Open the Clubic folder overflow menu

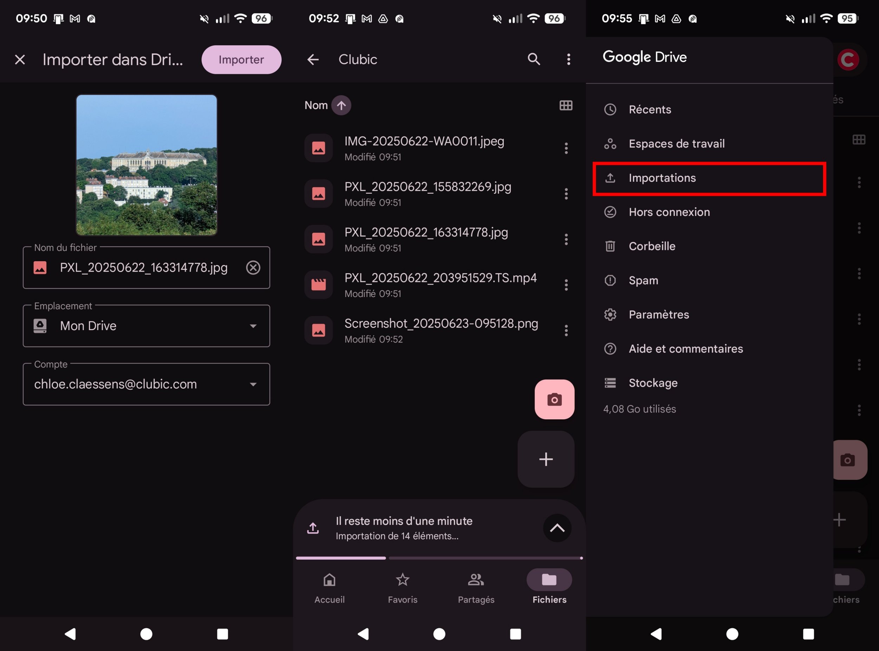pyautogui.click(x=569, y=59)
